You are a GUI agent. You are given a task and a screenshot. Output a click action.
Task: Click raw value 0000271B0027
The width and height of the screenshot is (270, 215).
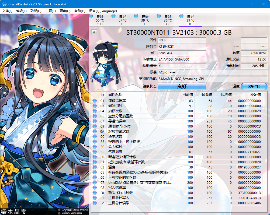[x=250, y=152]
